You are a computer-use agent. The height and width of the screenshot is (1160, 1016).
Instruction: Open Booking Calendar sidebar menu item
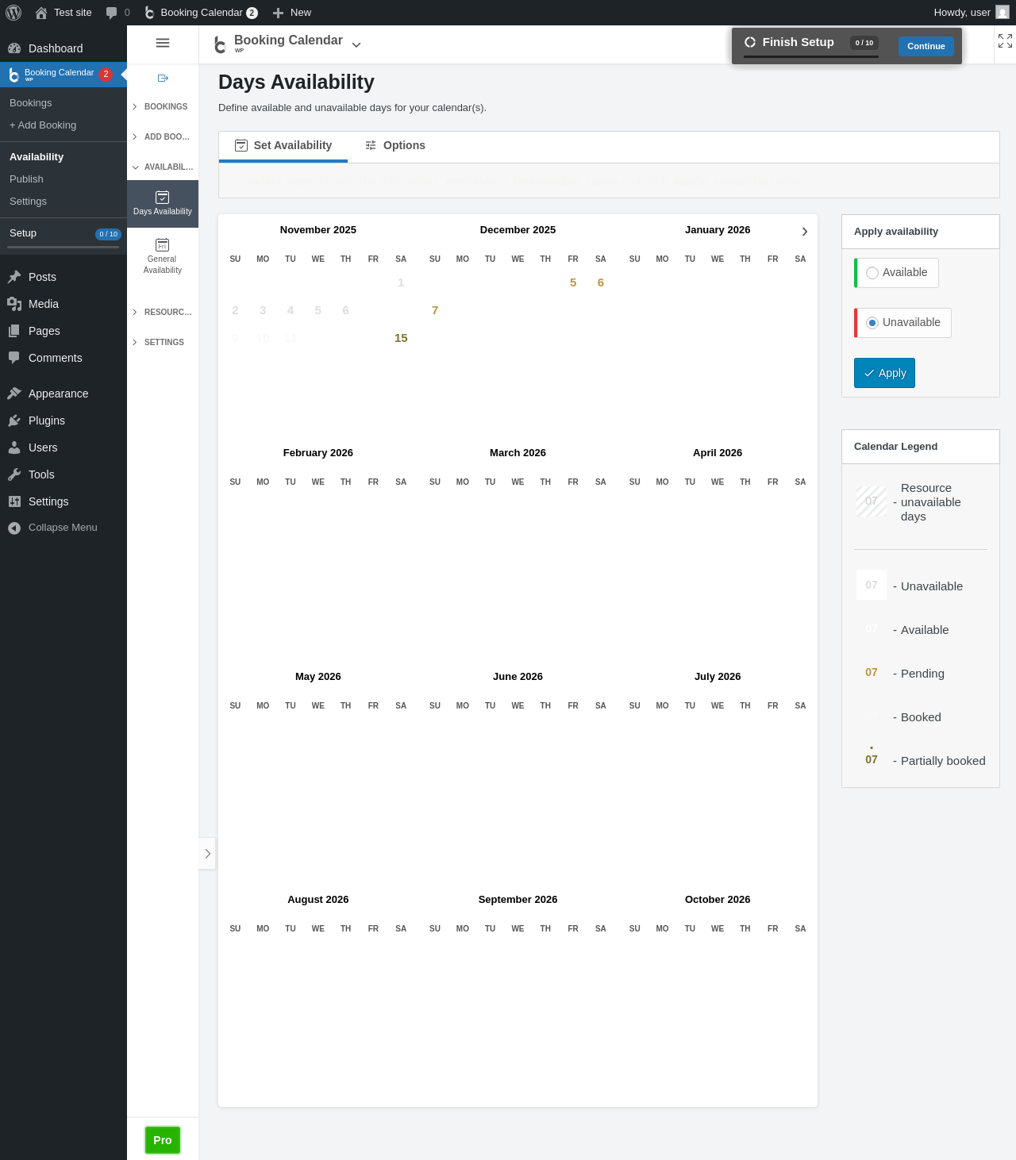63,75
